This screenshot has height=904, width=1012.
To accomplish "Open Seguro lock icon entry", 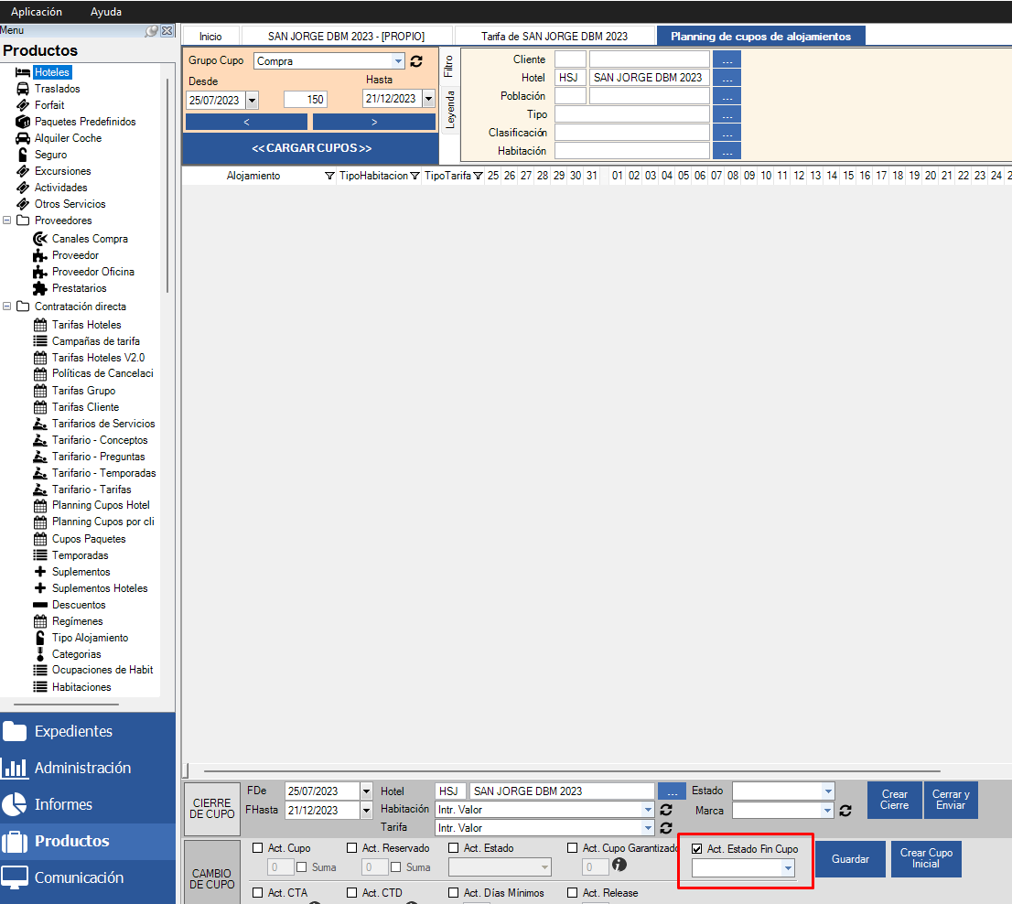I will 23,155.
